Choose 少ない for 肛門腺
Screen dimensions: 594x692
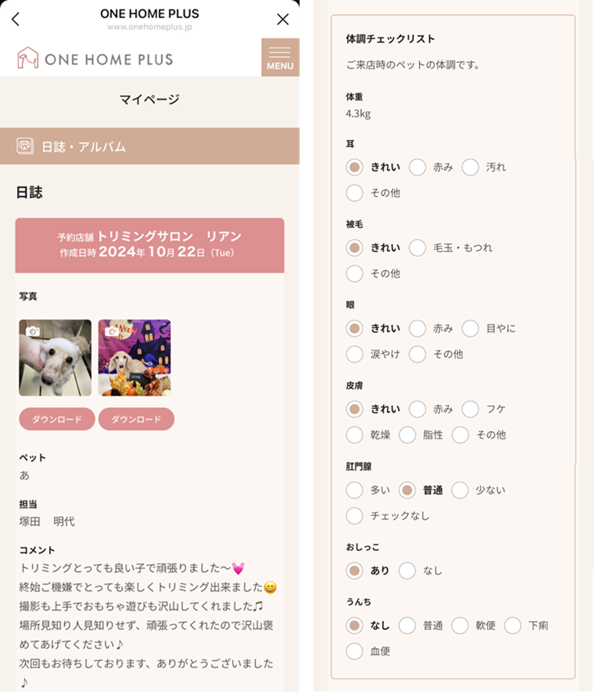click(459, 490)
